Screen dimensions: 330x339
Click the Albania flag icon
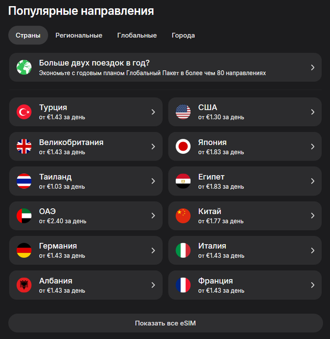[x=24, y=285]
